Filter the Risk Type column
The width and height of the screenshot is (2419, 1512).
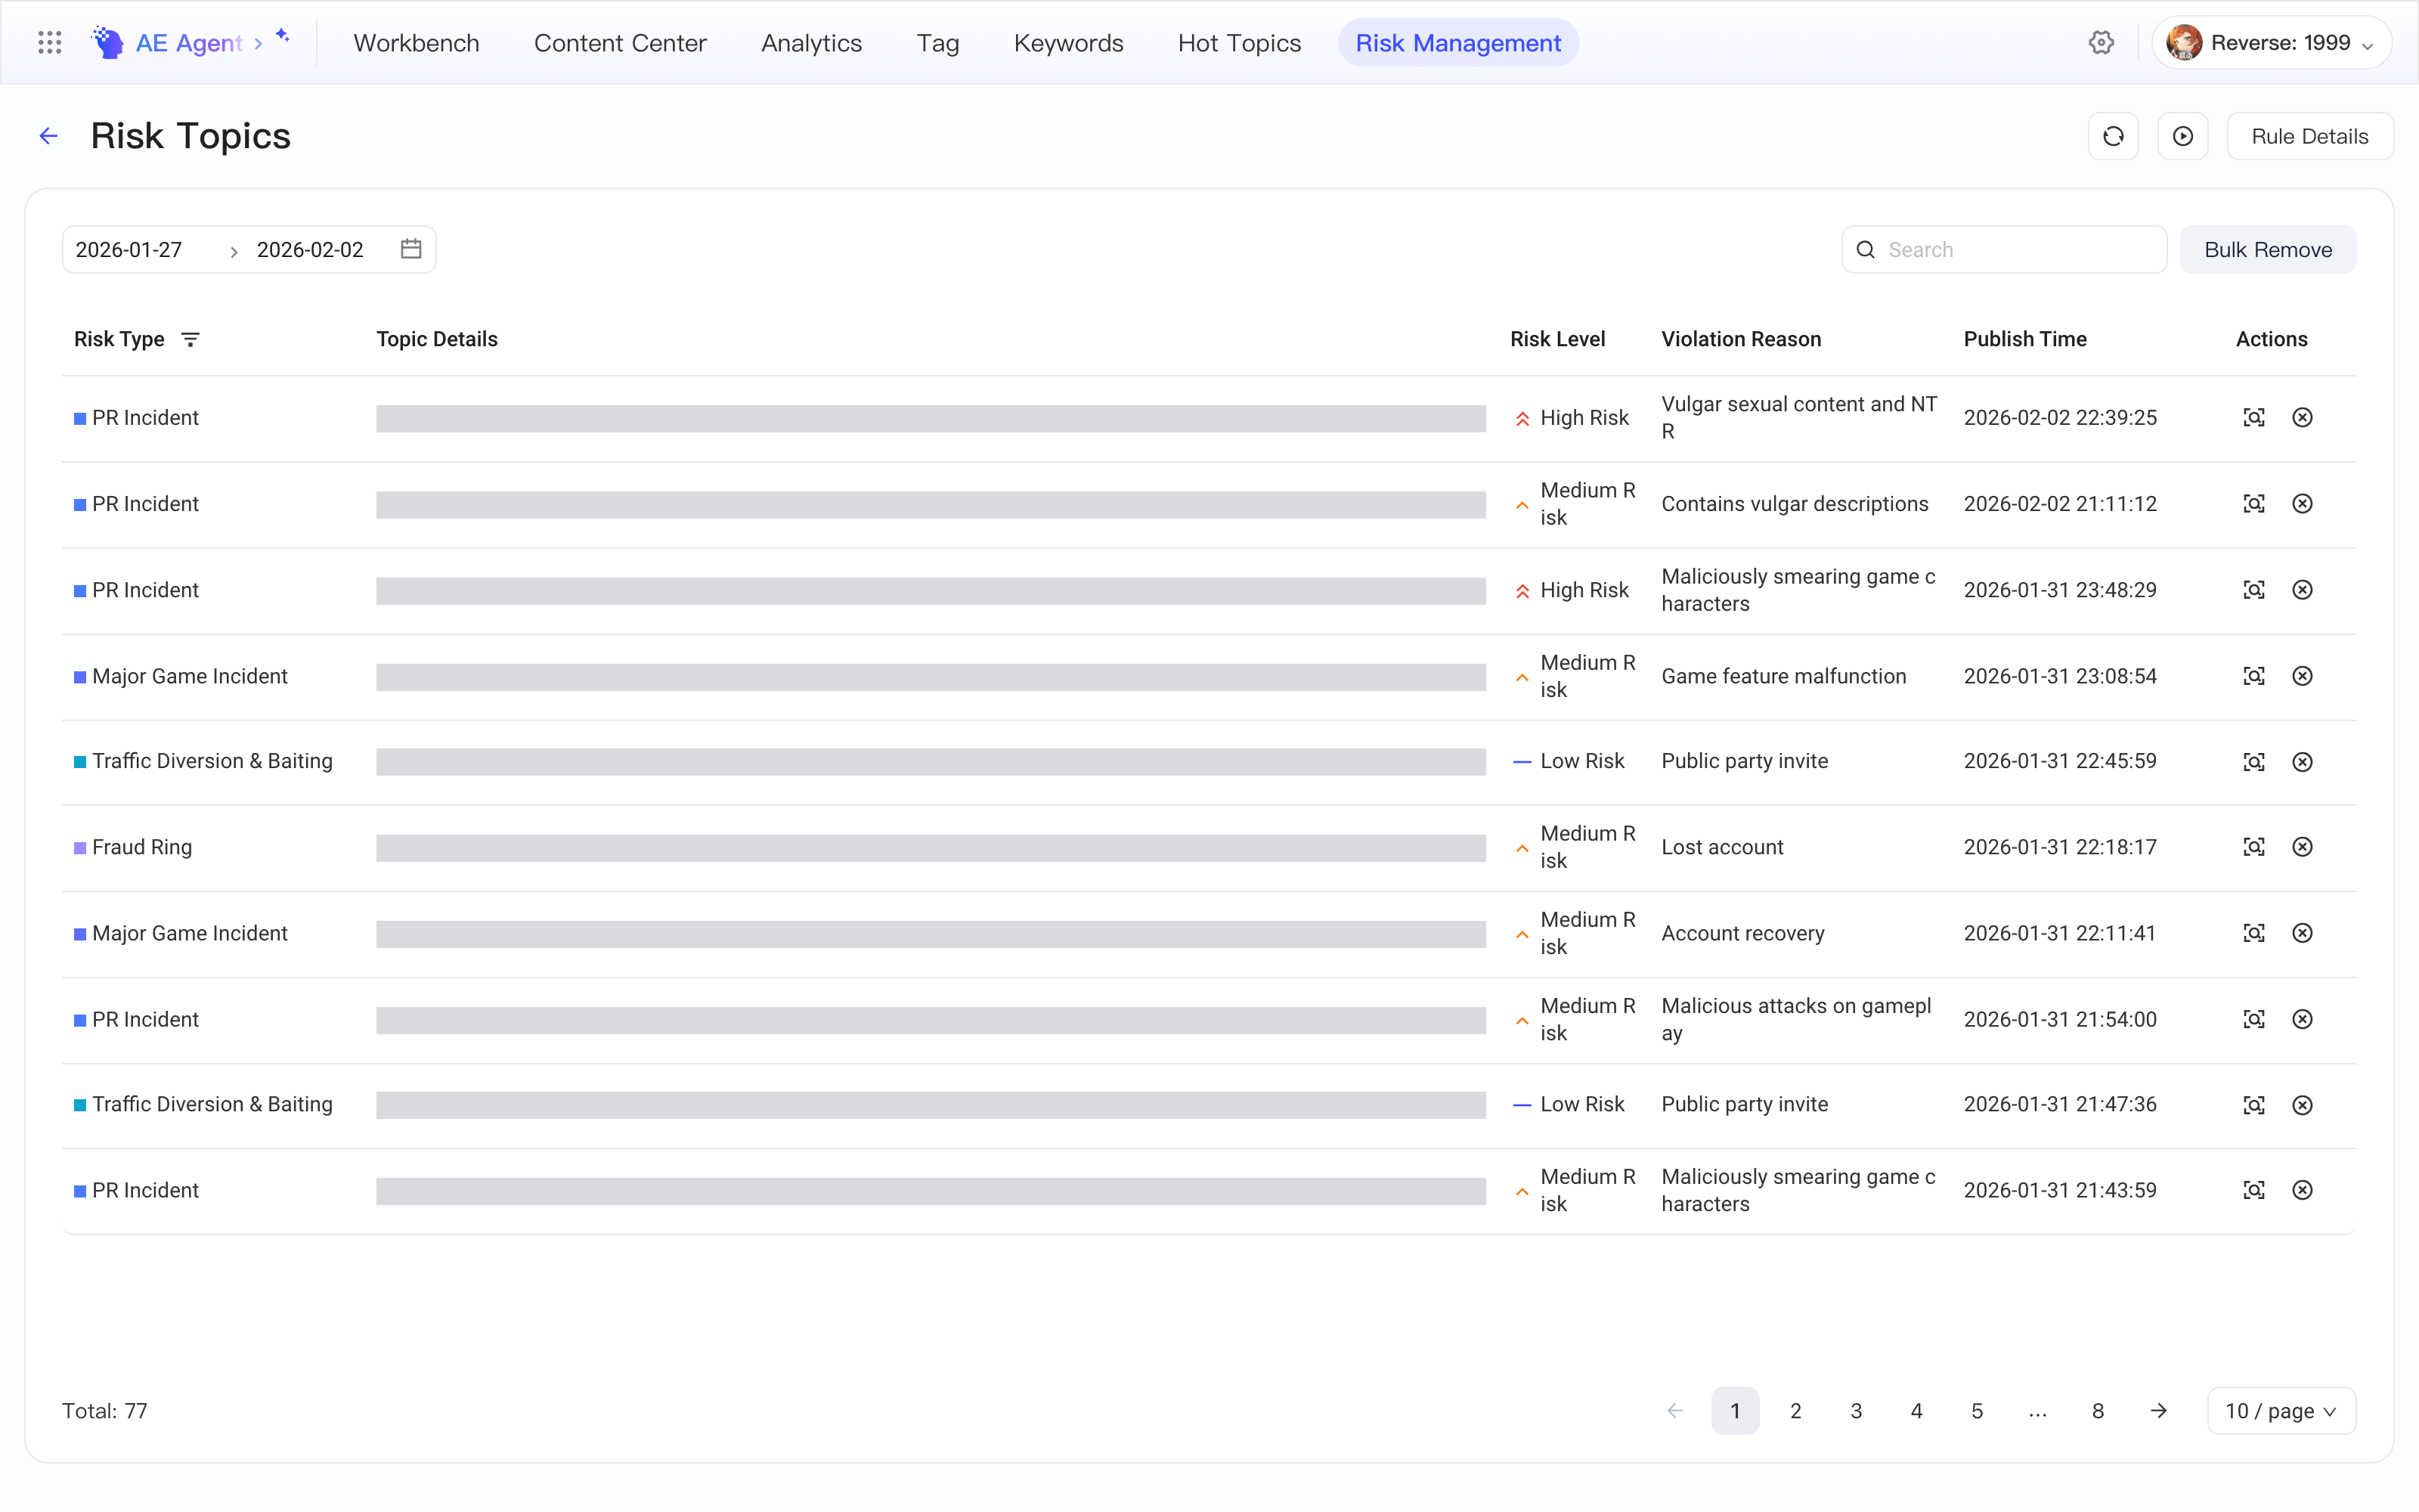coord(190,339)
